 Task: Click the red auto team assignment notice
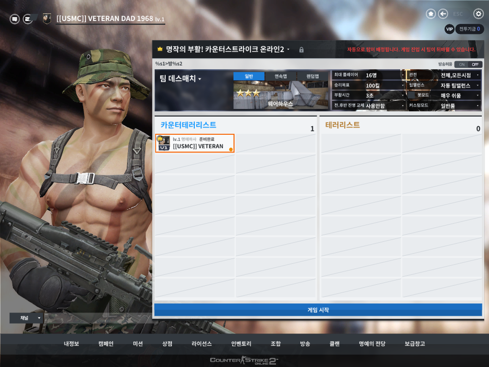411,49
